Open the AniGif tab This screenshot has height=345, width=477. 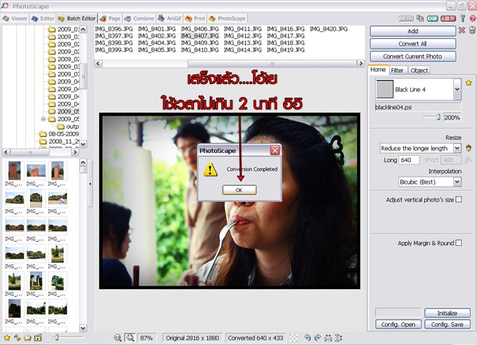click(x=169, y=18)
